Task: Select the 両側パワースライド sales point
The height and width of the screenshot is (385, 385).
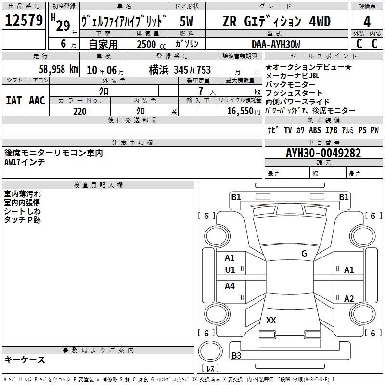Action: tap(297, 102)
